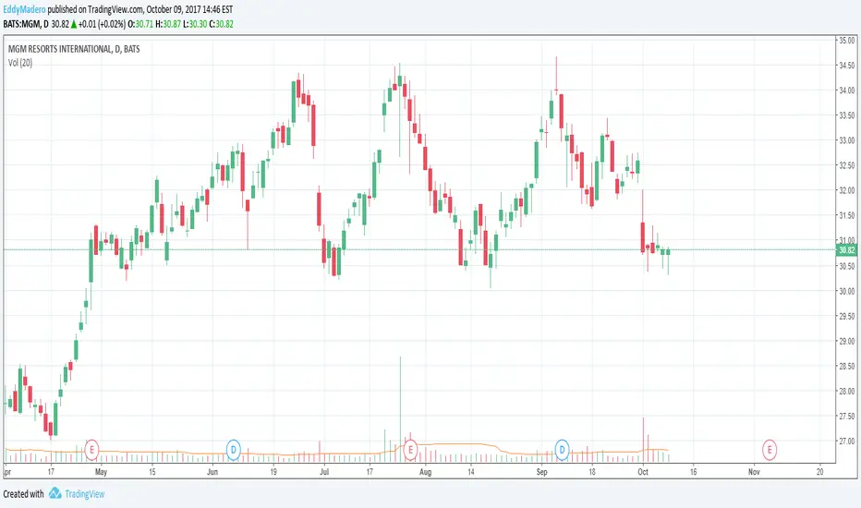Click the green 30.82 current price label on the axis
The height and width of the screenshot is (508, 861).
click(x=846, y=250)
